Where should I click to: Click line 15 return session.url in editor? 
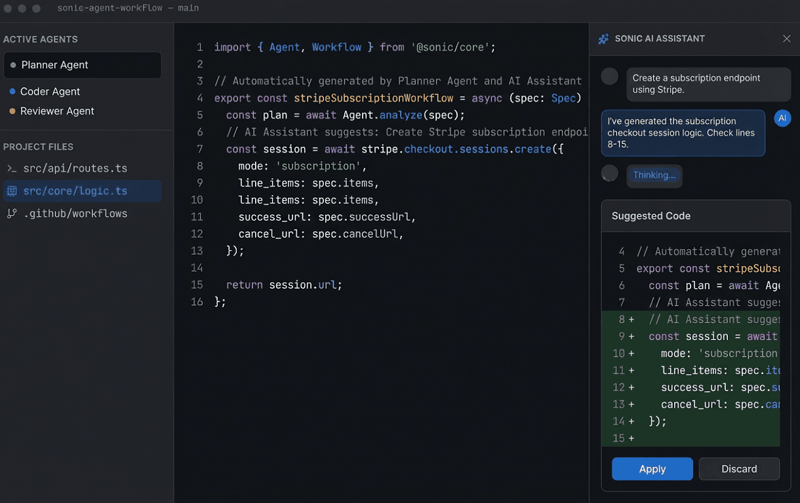click(284, 285)
